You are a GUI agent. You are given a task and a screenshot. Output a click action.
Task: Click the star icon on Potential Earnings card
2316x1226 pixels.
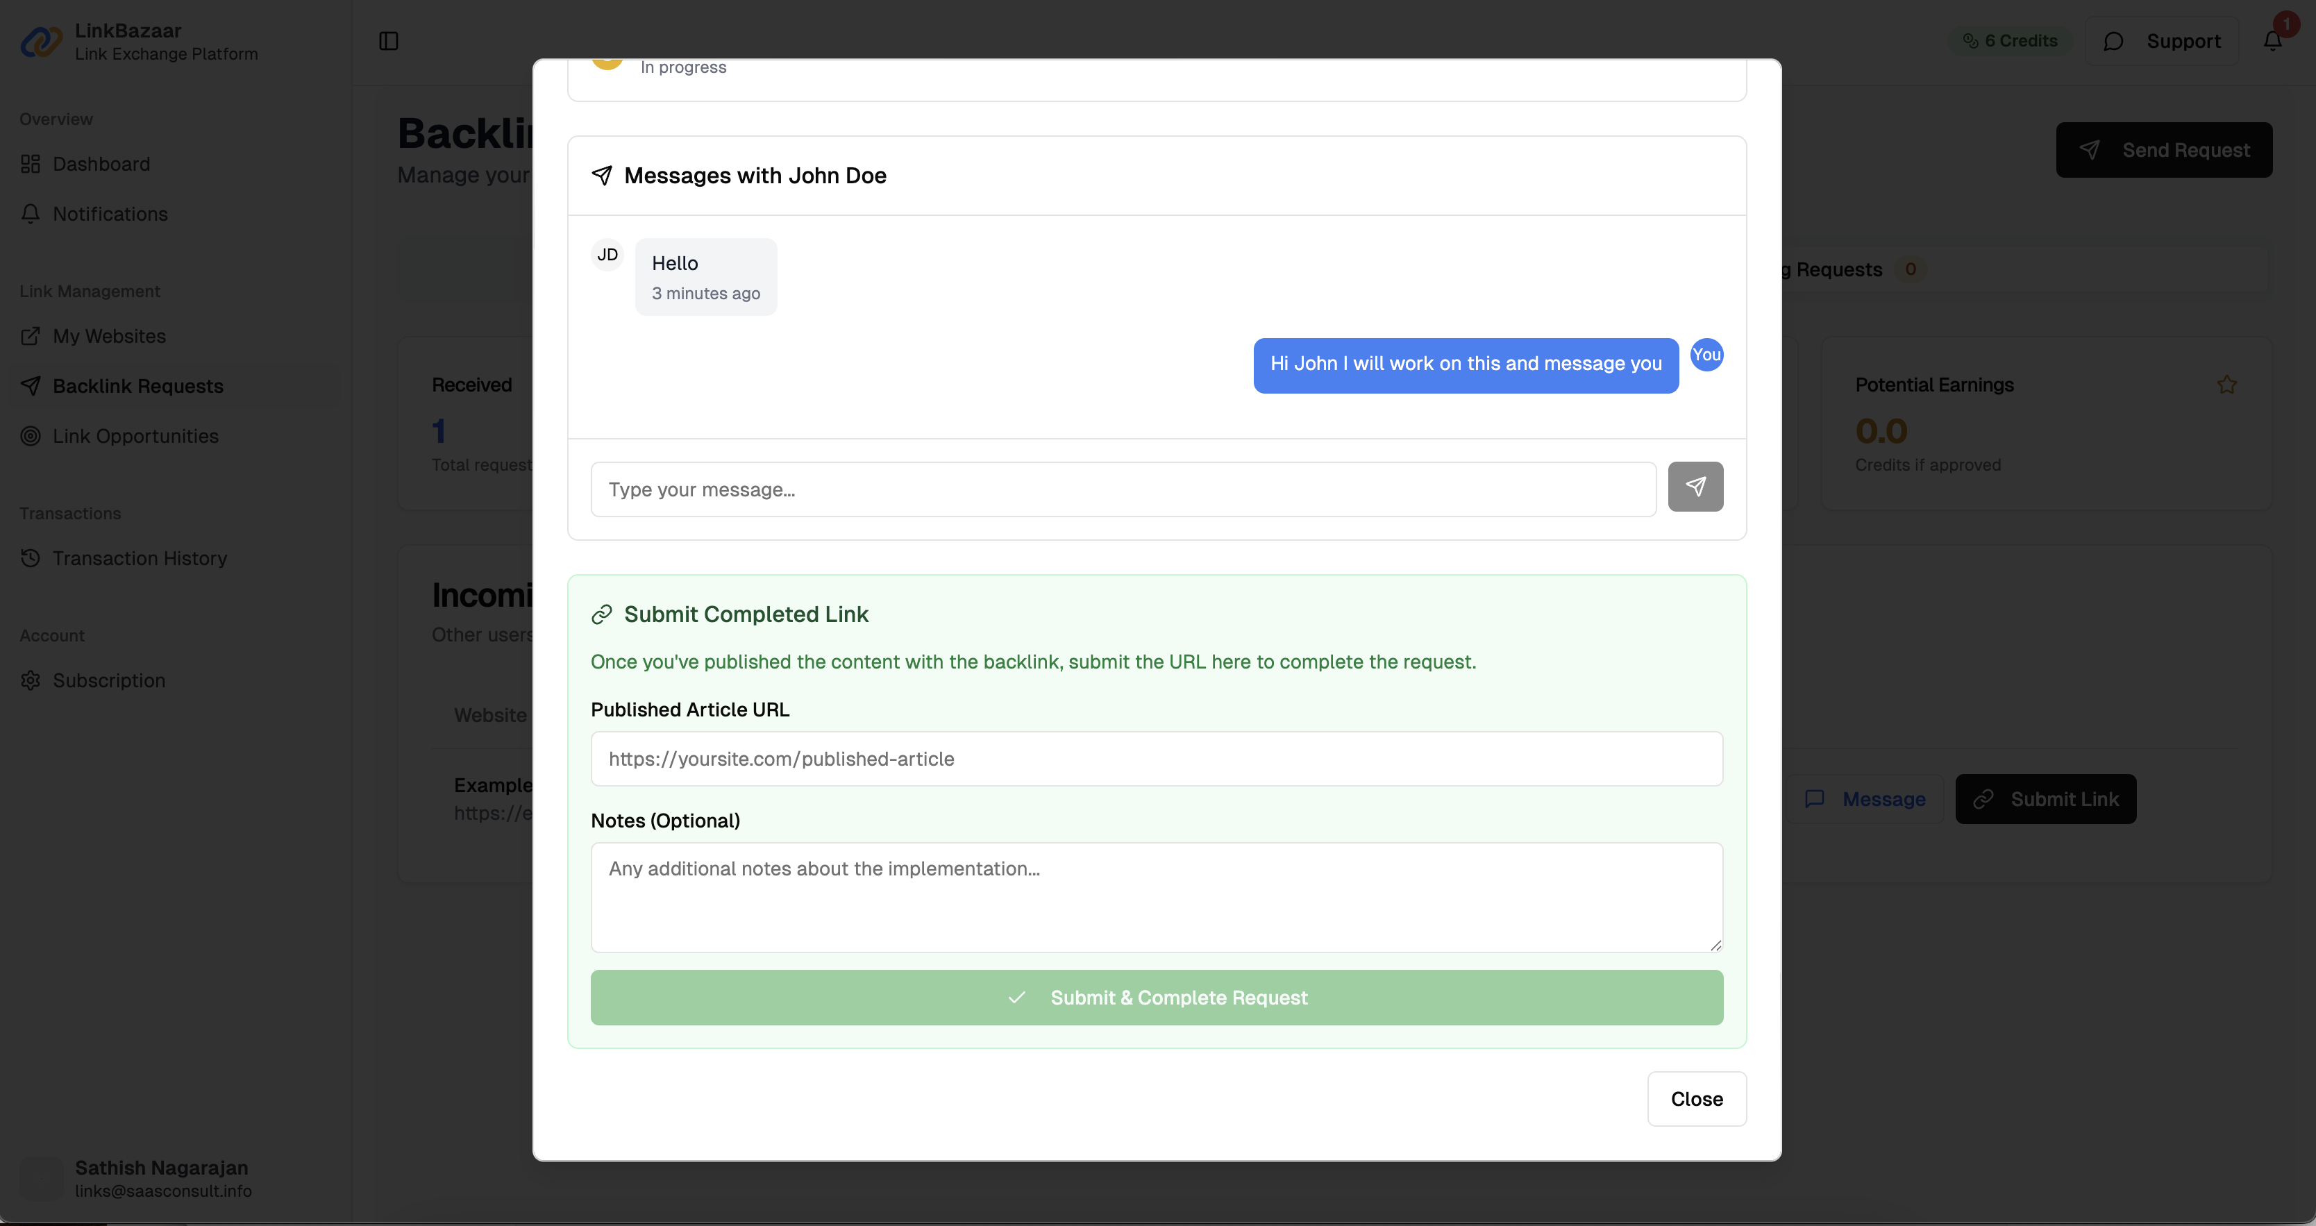coord(2227,384)
